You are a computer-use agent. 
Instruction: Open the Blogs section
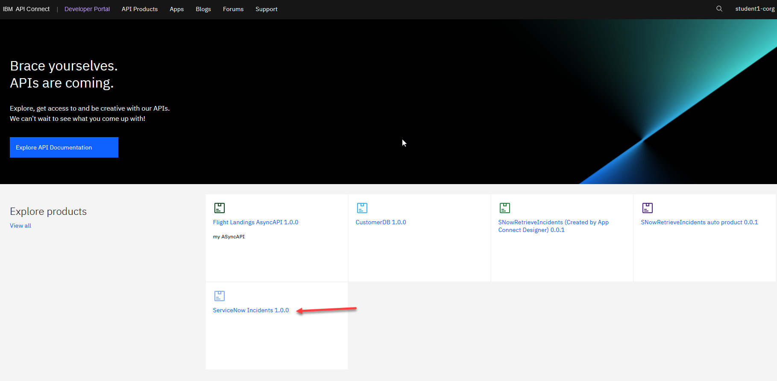tap(203, 9)
